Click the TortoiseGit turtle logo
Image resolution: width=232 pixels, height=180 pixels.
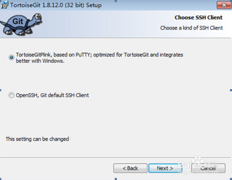21,24
